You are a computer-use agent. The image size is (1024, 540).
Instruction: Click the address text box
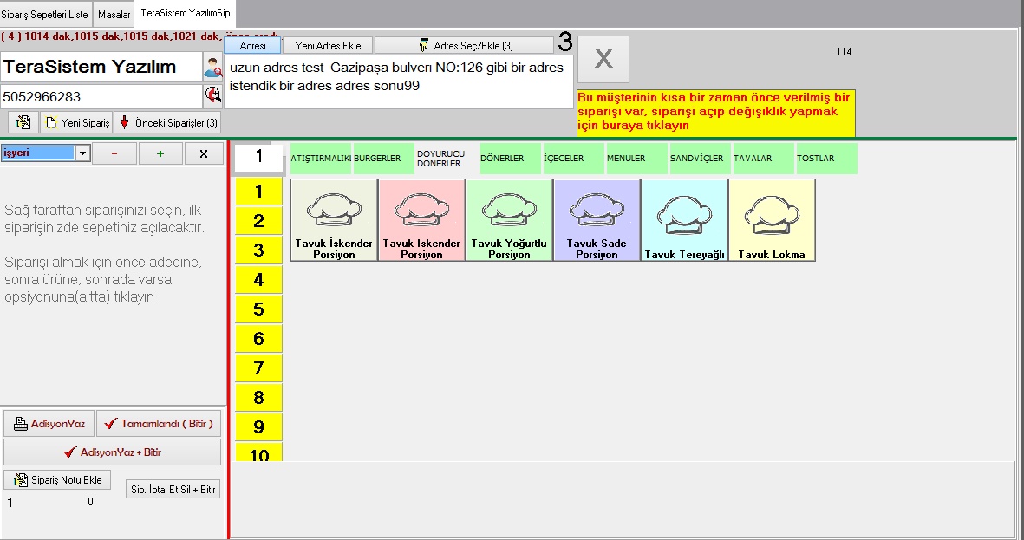tap(398, 81)
